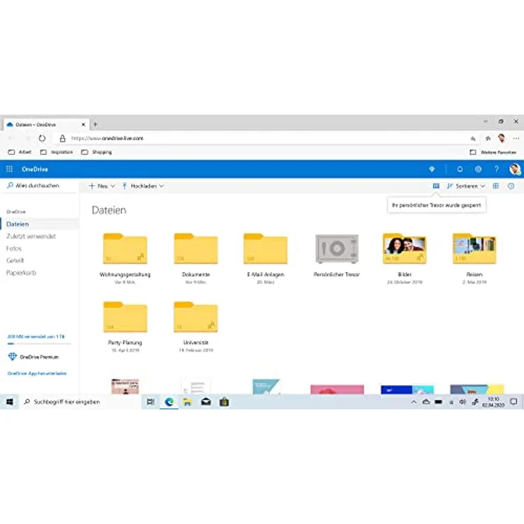Click the storage usage progress bar

coord(39,343)
